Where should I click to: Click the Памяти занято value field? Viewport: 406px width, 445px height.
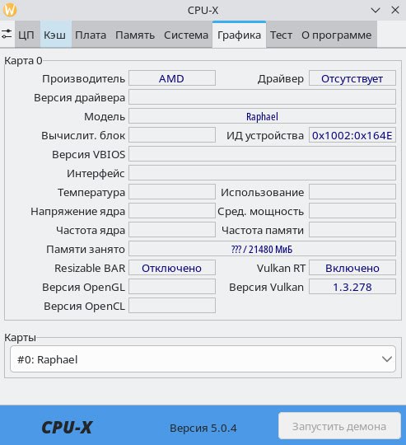pos(262,249)
